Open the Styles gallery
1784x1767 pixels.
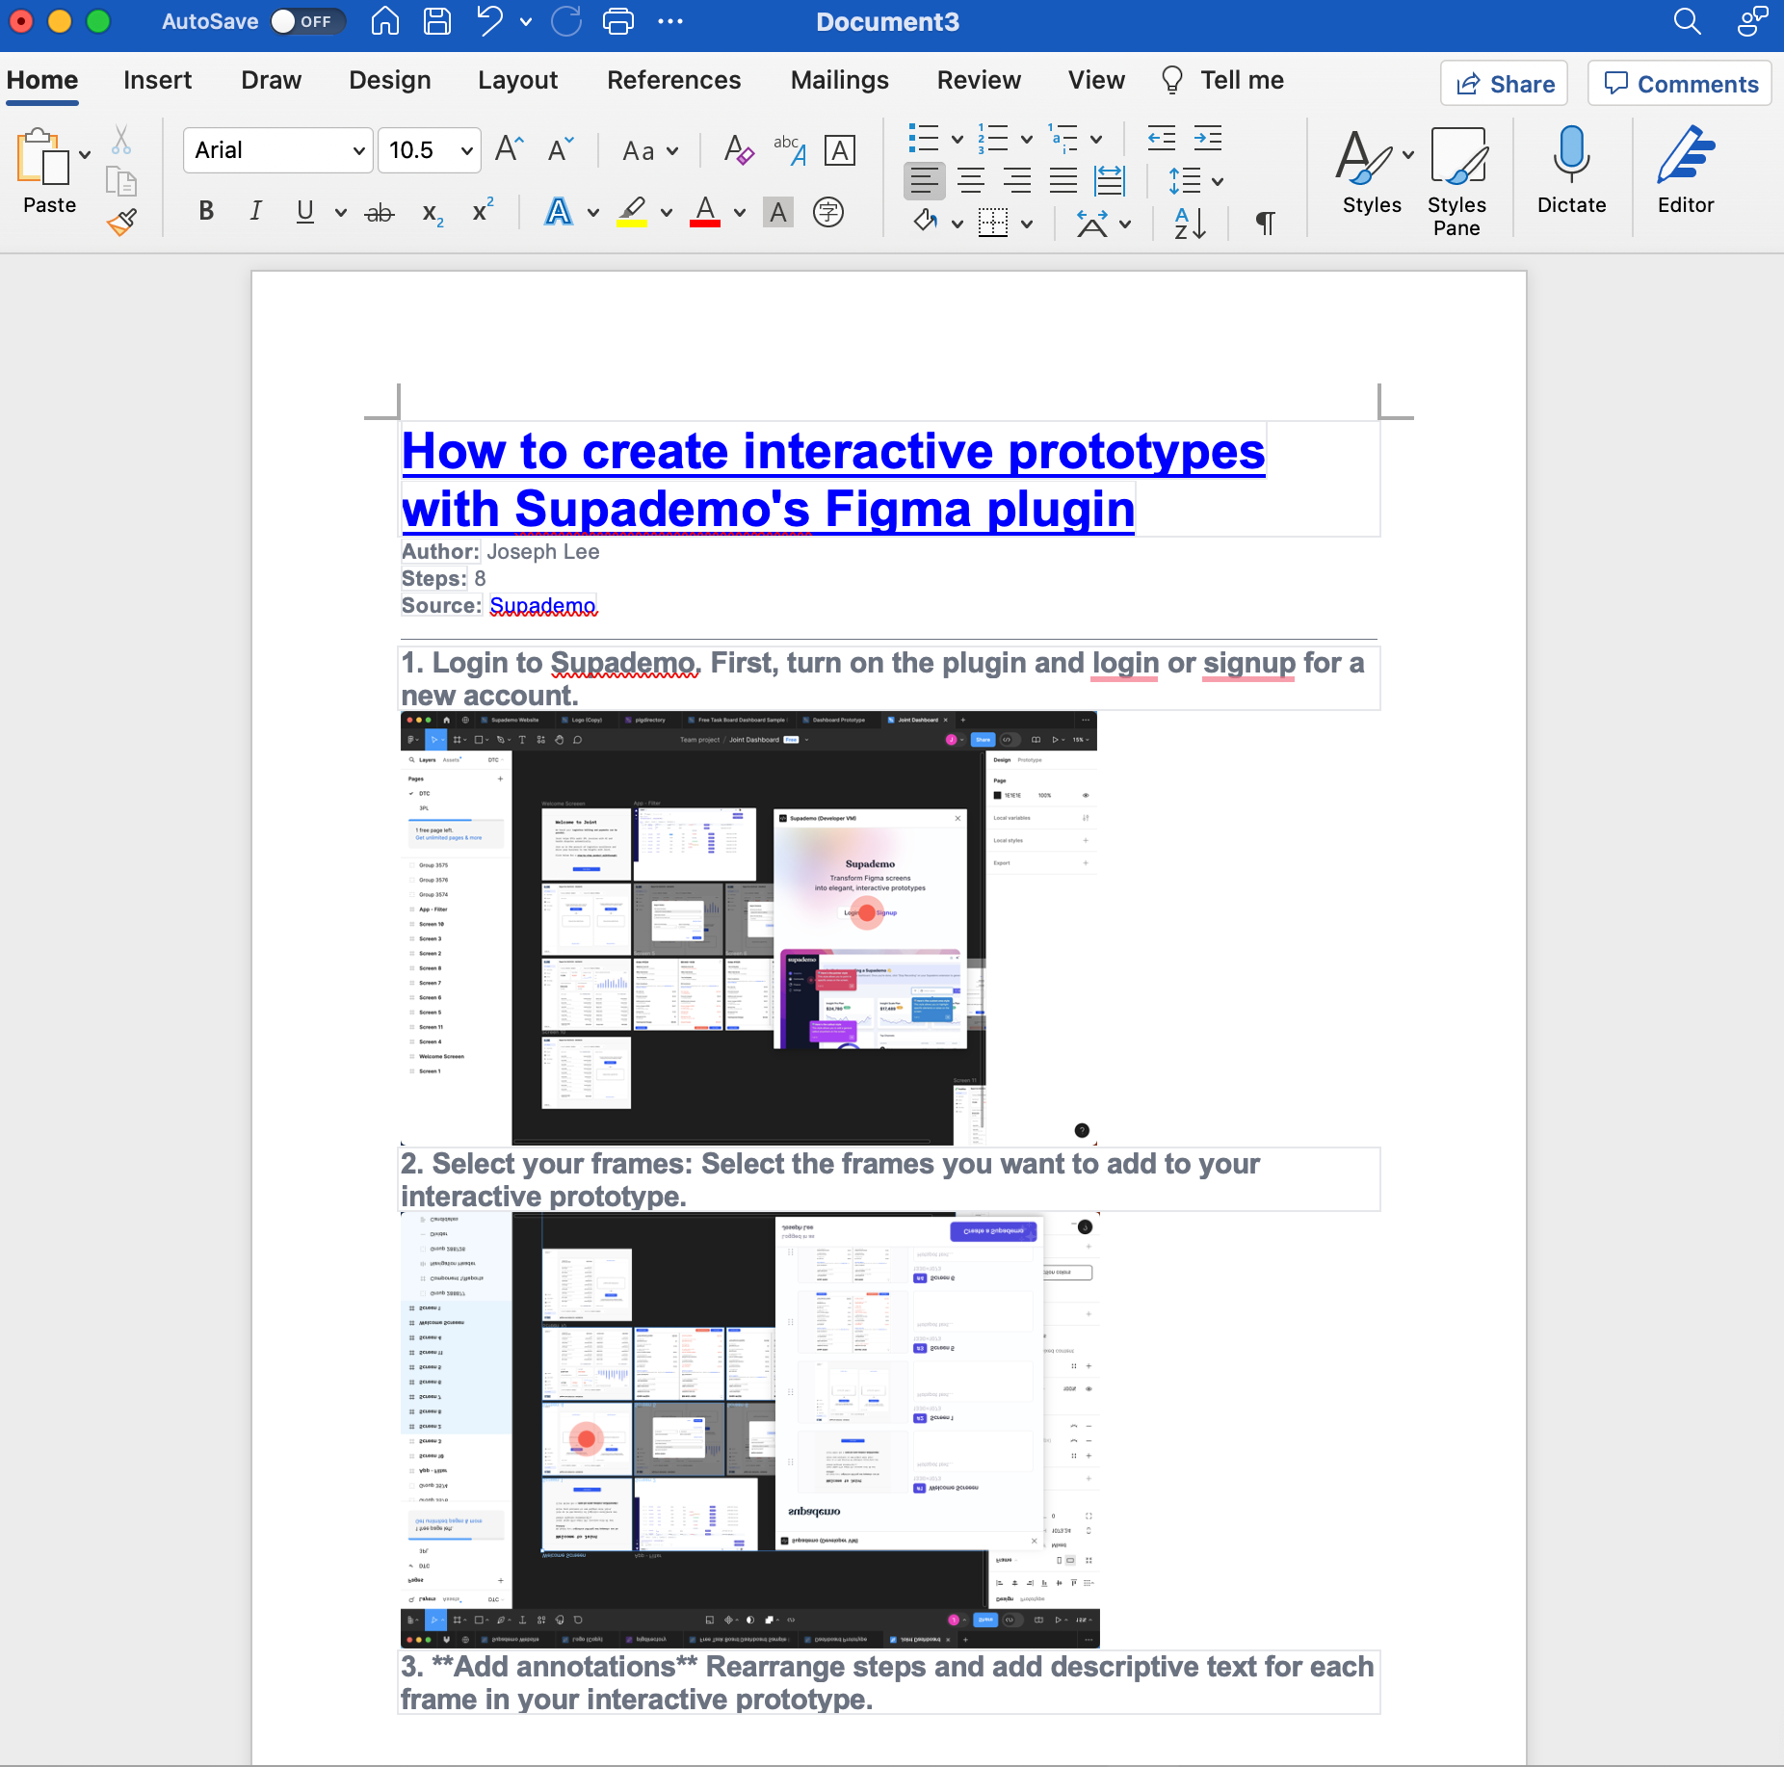coord(1372,171)
